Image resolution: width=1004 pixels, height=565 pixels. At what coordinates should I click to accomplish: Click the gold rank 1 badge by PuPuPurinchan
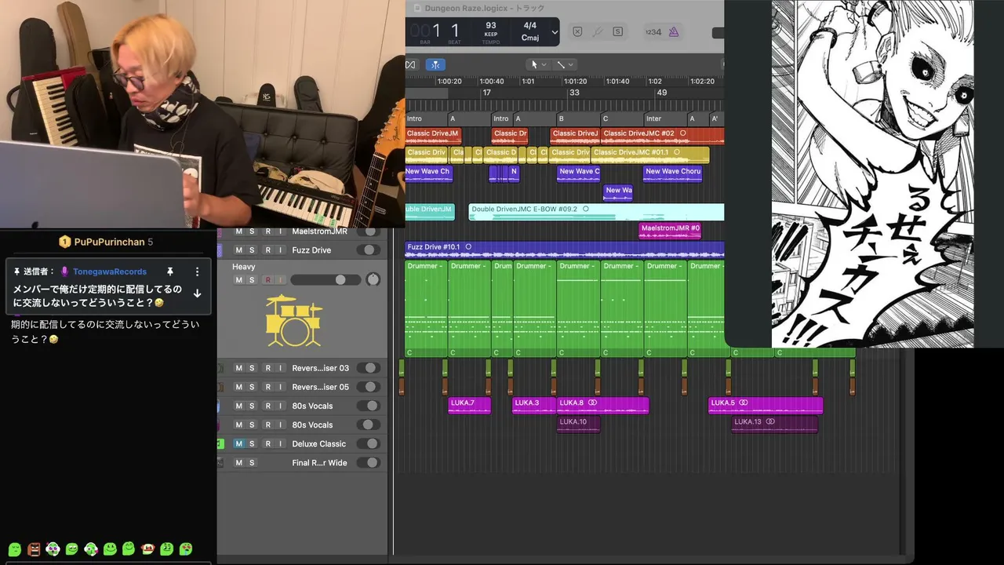coord(65,242)
